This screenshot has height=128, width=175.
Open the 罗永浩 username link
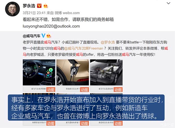tap(29, 6)
